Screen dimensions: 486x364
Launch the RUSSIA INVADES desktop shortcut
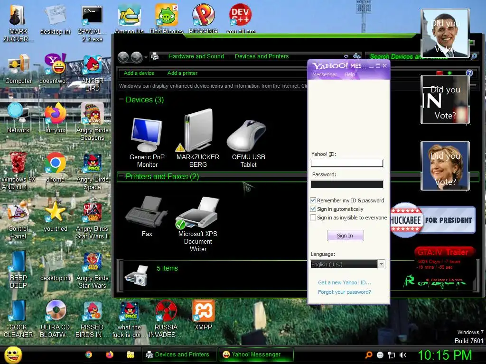pos(166,319)
